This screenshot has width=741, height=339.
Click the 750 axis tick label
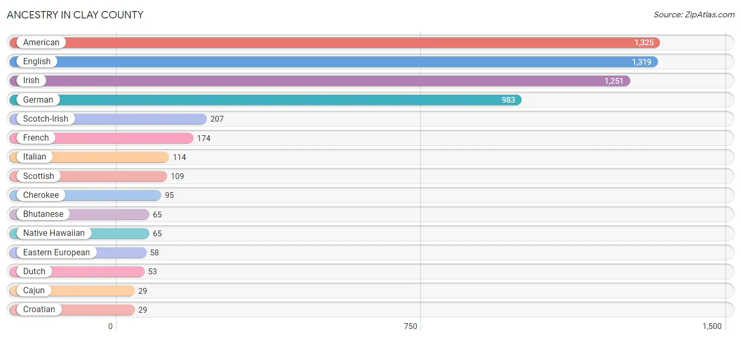point(411,326)
